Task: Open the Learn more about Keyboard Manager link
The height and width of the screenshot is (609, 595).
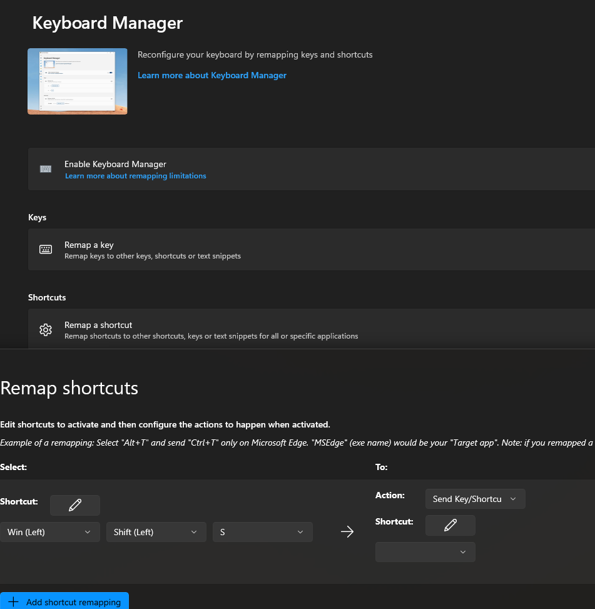Action: click(x=211, y=75)
